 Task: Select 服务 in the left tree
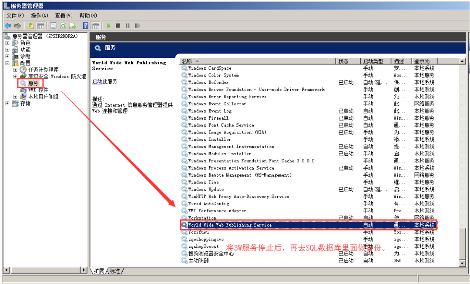(x=33, y=83)
